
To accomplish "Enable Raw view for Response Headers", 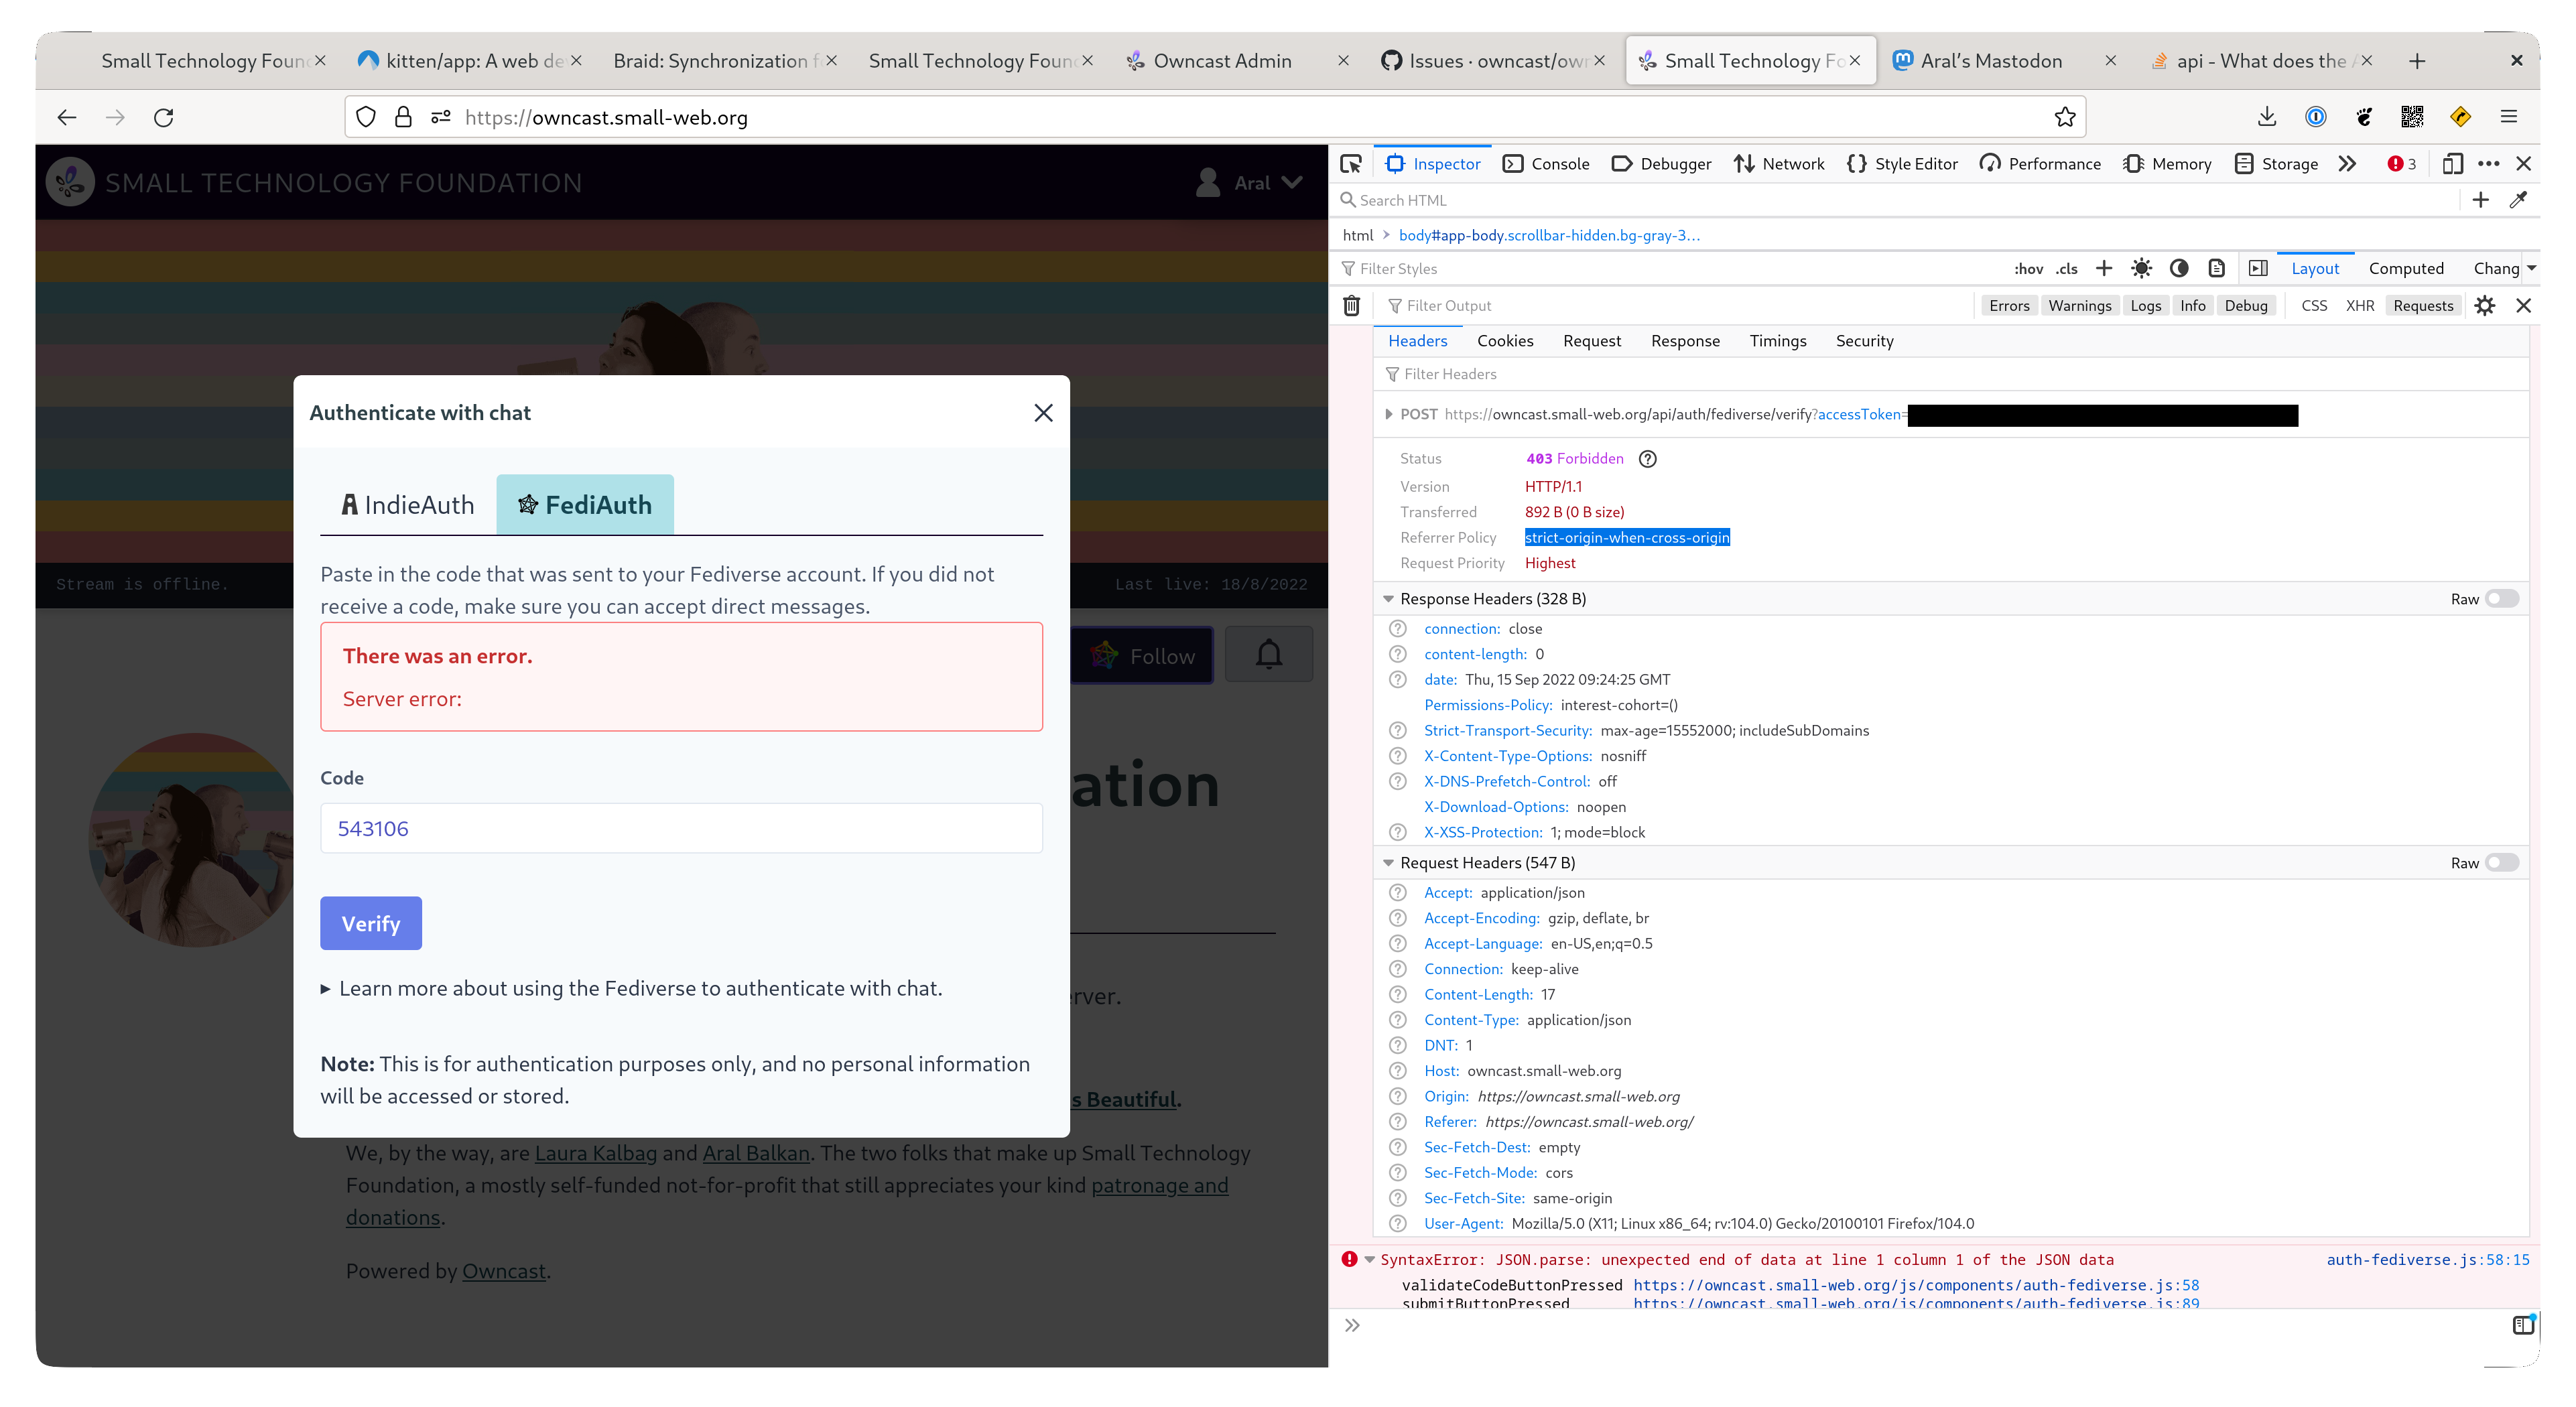I will [2501, 598].
